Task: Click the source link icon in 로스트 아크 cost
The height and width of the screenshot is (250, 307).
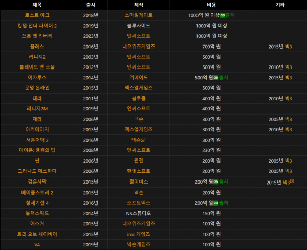Action: click(223, 15)
